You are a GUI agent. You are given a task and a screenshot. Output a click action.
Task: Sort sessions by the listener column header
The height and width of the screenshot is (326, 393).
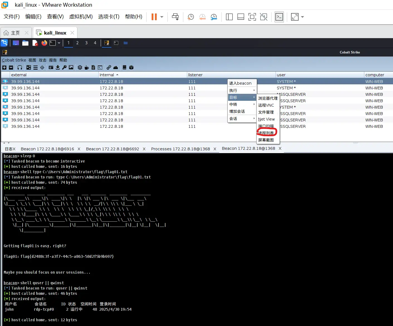(x=231, y=75)
